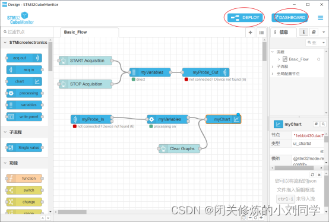This screenshot has height=222, width=329.
Task: Toggle the Basic_Flow status circle
Action: (318, 59)
